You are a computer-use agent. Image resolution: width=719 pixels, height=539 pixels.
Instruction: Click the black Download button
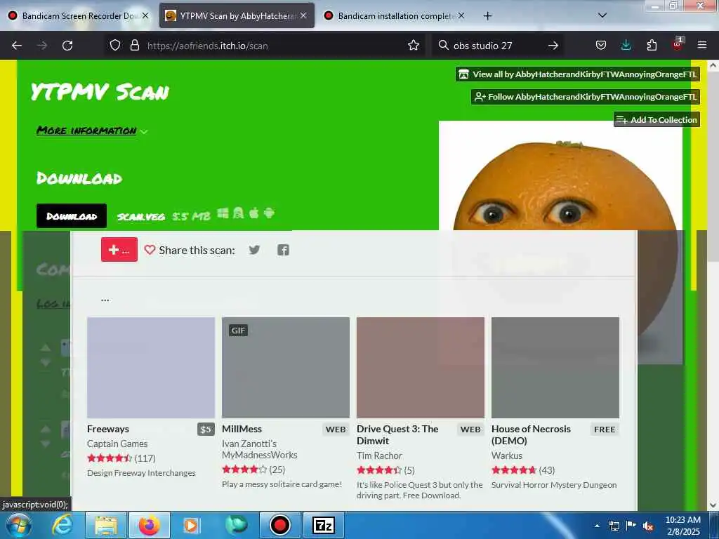pos(72,216)
